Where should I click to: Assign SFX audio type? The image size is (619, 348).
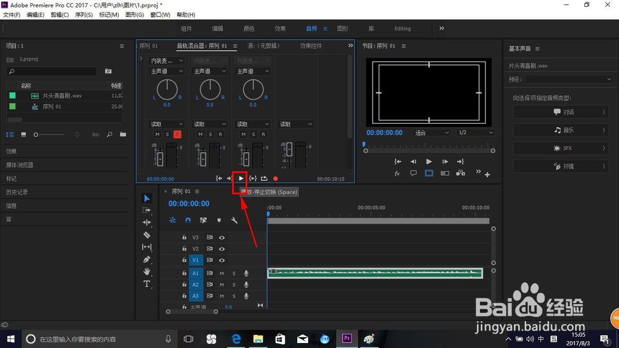coord(561,148)
